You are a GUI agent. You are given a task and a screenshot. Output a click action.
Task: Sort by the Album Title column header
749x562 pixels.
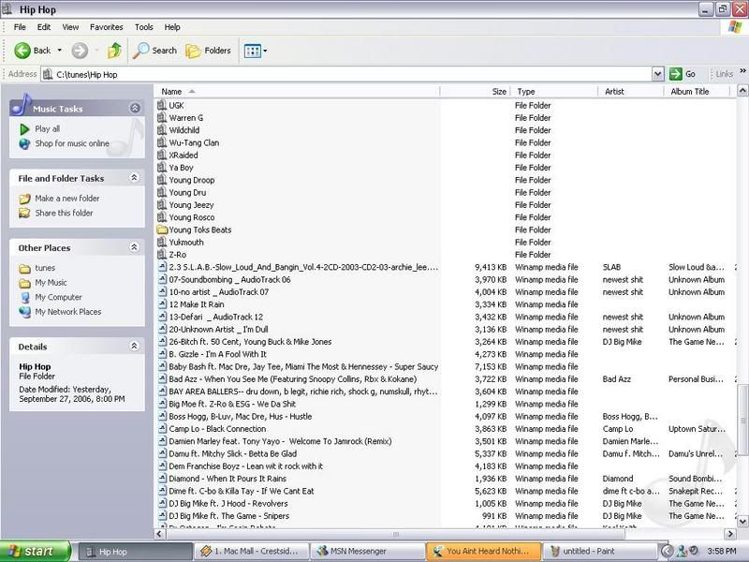(x=697, y=91)
